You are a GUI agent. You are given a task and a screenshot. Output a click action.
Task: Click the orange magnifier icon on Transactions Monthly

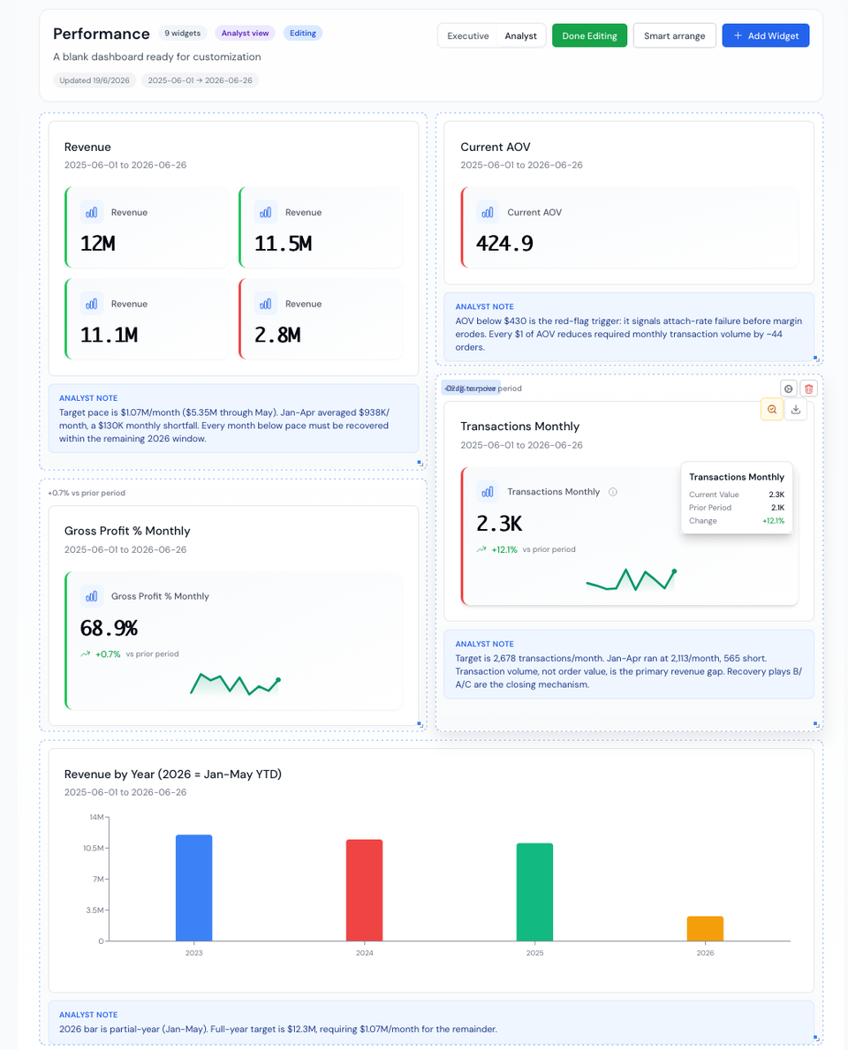tap(772, 409)
